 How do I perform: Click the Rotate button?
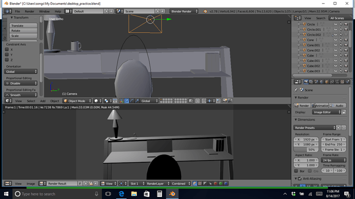click(23, 30)
